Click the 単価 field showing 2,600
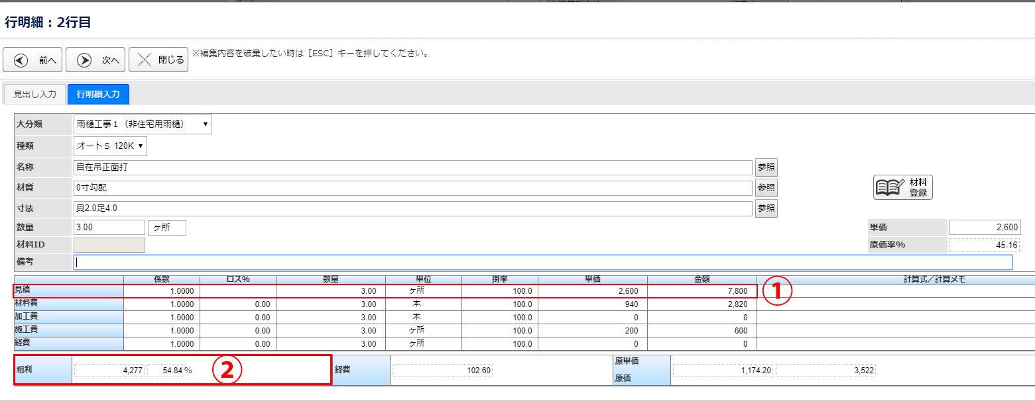The image size is (1035, 401). point(985,228)
